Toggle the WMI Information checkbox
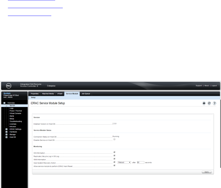 [115, 159]
